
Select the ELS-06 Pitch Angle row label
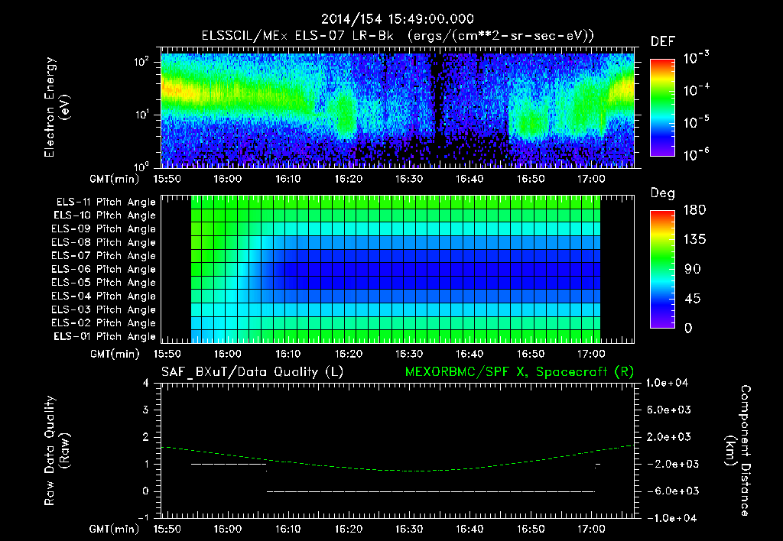coord(103,270)
